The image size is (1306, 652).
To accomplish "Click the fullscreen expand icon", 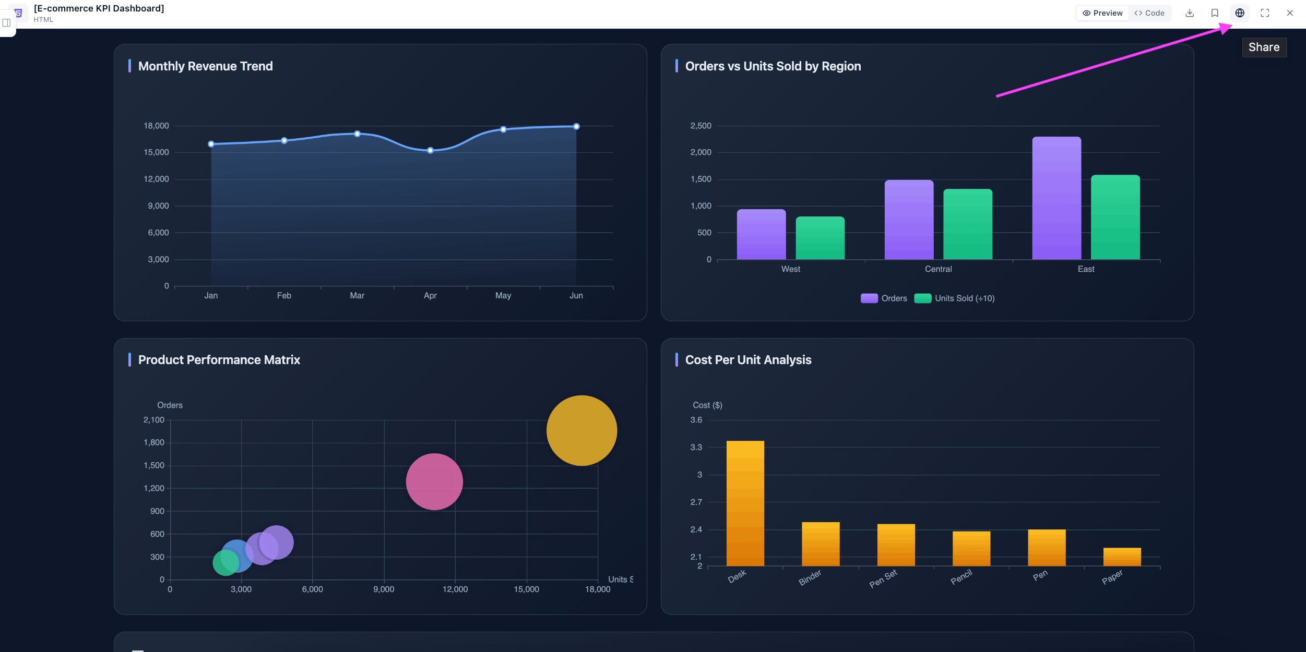I will [x=1265, y=13].
